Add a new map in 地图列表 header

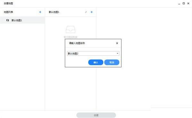(x=40, y=12)
